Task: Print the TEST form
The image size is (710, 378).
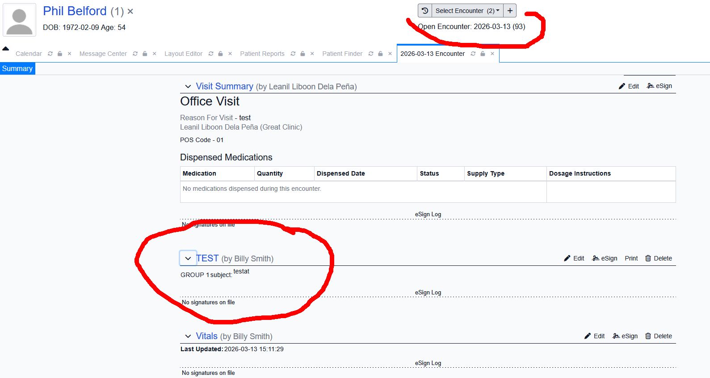Action: (631, 258)
